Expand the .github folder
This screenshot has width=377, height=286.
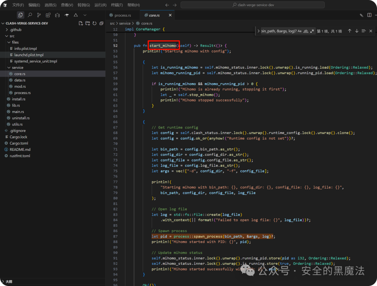coord(15,30)
